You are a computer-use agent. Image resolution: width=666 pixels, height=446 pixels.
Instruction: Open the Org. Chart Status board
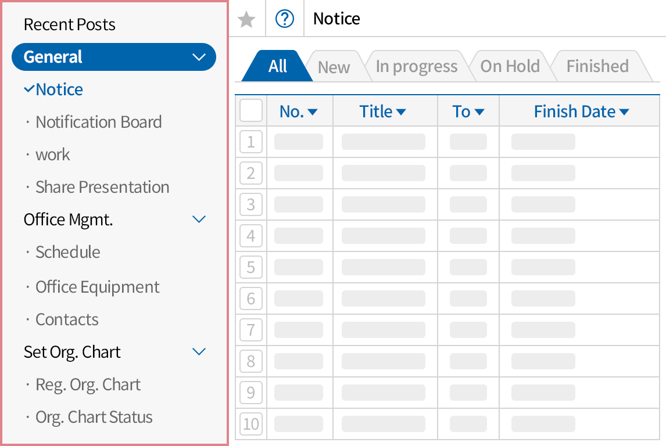tap(94, 417)
